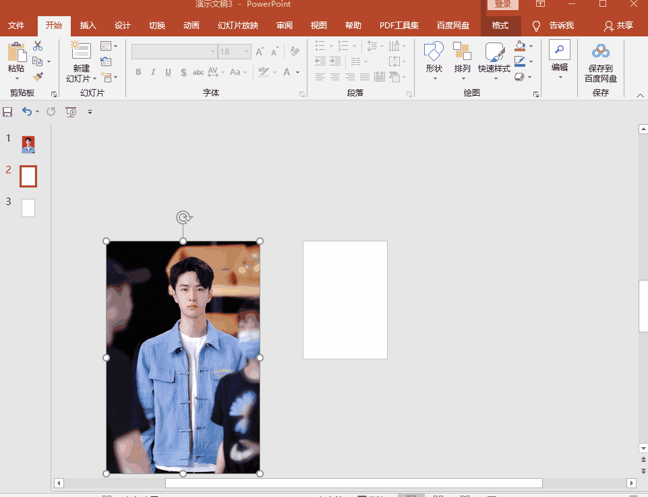Click the Save icon in quick access toolbar
The width and height of the screenshot is (648, 497).
(8, 112)
